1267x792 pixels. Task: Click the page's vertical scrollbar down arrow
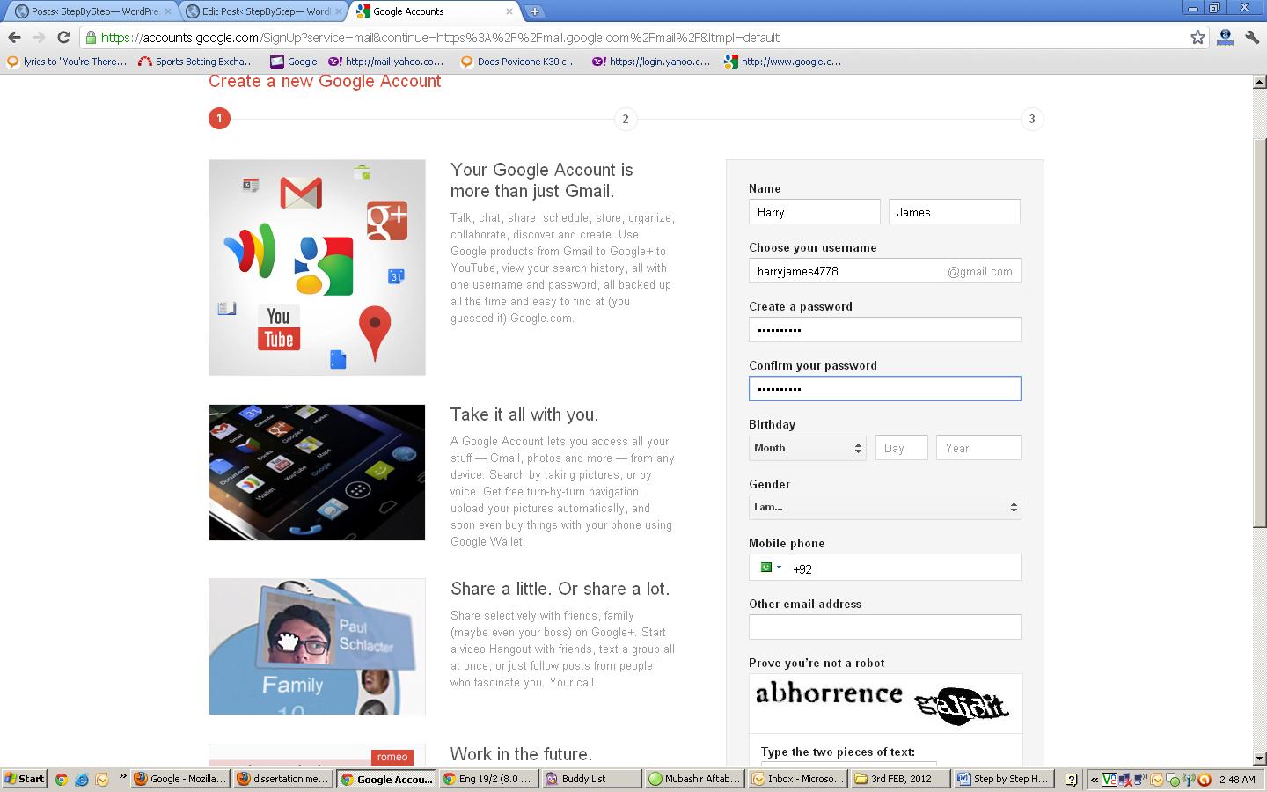click(x=1259, y=758)
